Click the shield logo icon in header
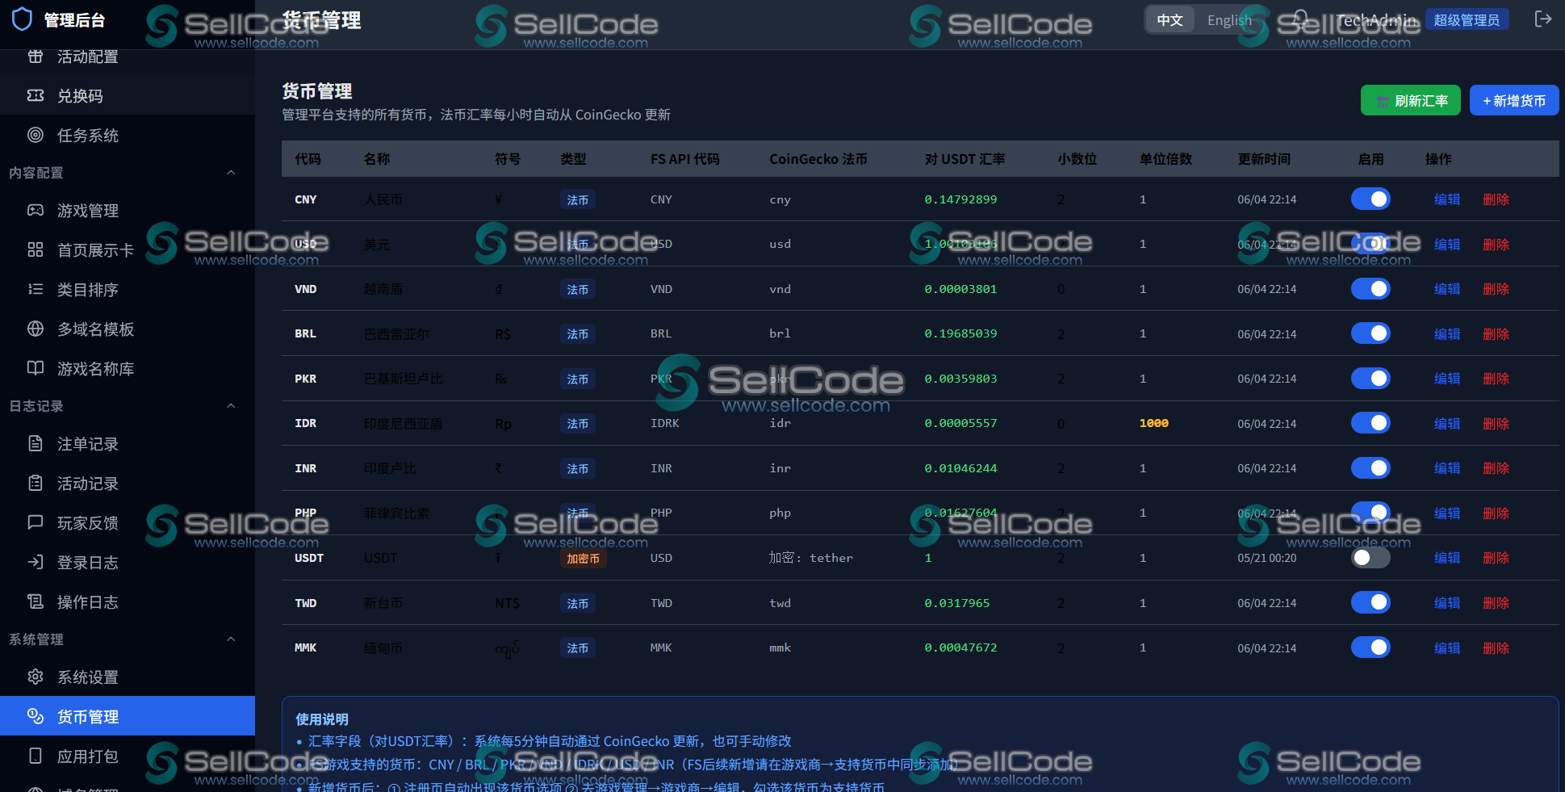The height and width of the screenshot is (792, 1565). (23, 19)
